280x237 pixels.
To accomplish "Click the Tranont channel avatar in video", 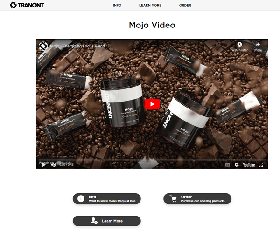I will click(43, 46).
